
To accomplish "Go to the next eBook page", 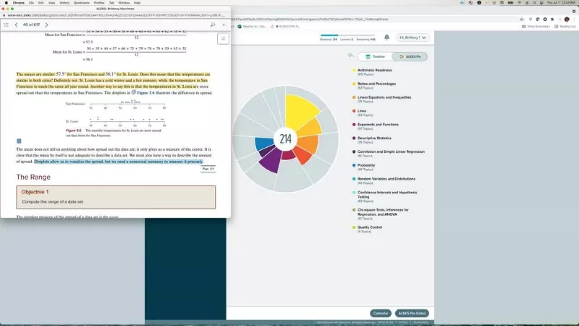I will (46, 25).
